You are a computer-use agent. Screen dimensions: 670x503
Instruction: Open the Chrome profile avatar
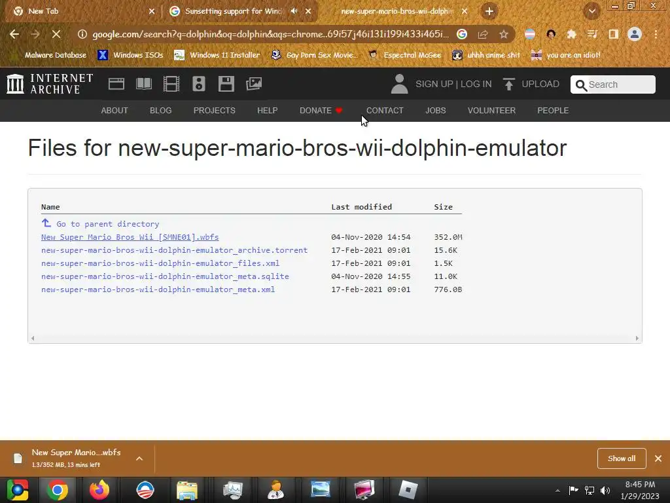[635, 34]
